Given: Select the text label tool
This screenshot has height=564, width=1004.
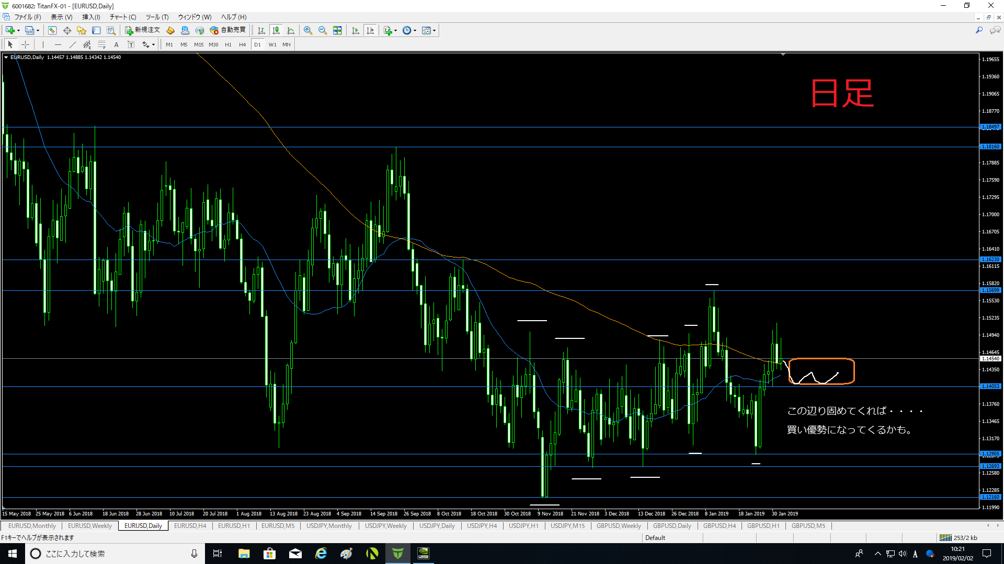Looking at the screenshot, I should 131,45.
